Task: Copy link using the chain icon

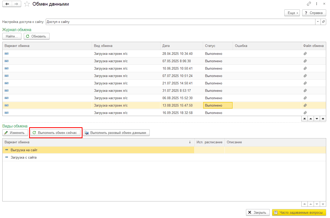Action: (x=309, y=4)
